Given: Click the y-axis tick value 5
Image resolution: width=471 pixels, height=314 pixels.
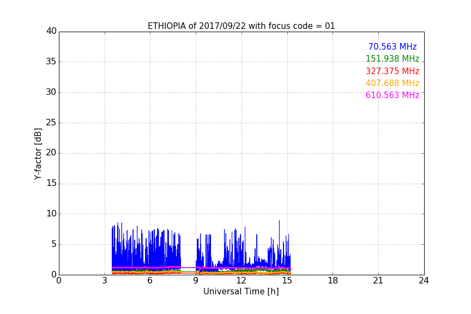Looking at the screenshot, I should tap(54, 244).
